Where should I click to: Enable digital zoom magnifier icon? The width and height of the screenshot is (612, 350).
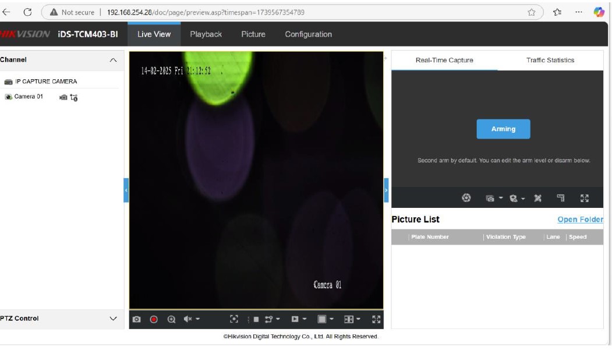click(171, 319)
